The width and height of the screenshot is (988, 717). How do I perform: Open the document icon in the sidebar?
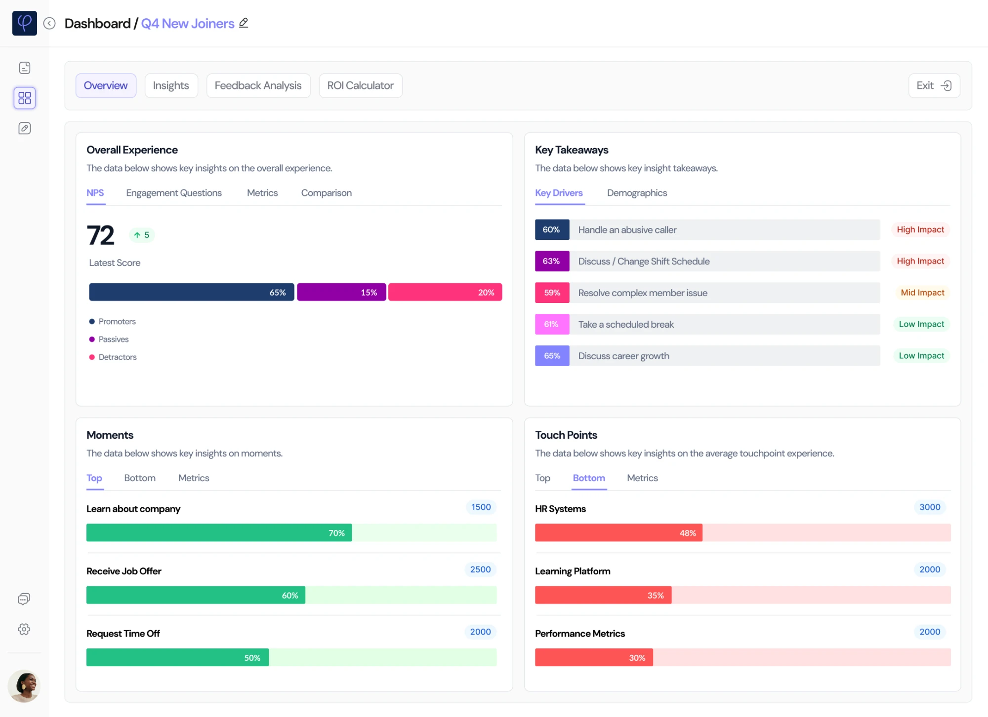(x=25, y=68)
